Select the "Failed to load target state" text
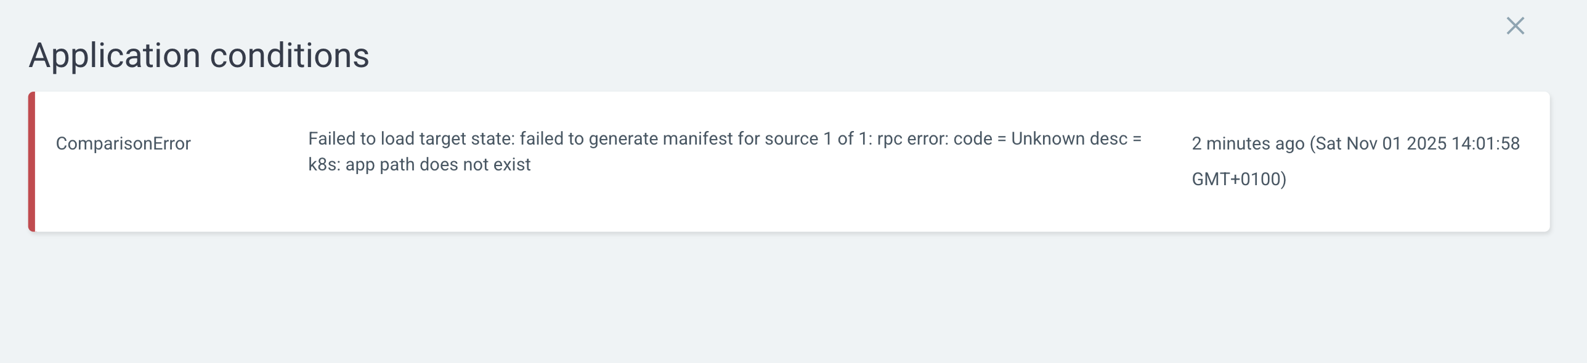The width and height of the screenshot is (1587, 363). 411,139
